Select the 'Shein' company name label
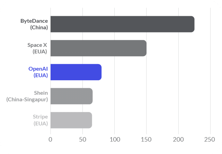This screenshot has height=154, width=222. pyautogui.click(x=41, y=93)
